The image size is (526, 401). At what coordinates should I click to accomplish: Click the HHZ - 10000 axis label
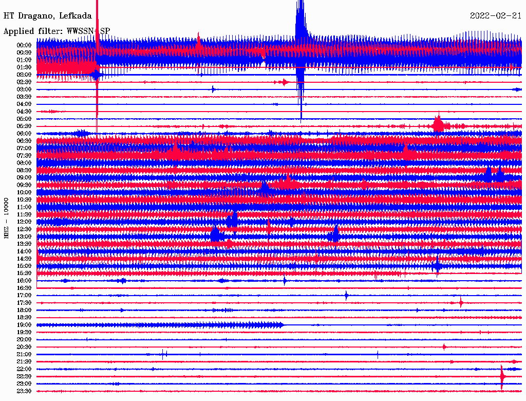[x=7, y=217]
